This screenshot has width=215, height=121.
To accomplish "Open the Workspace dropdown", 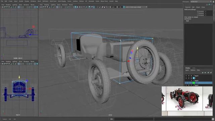I will tap(201, 1).
